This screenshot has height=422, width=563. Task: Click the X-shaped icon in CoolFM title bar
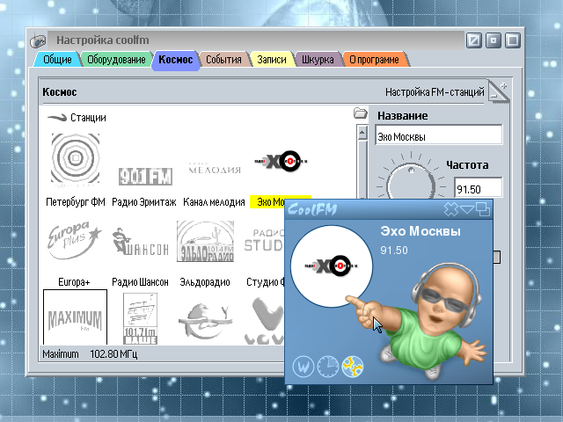[451, 209]
